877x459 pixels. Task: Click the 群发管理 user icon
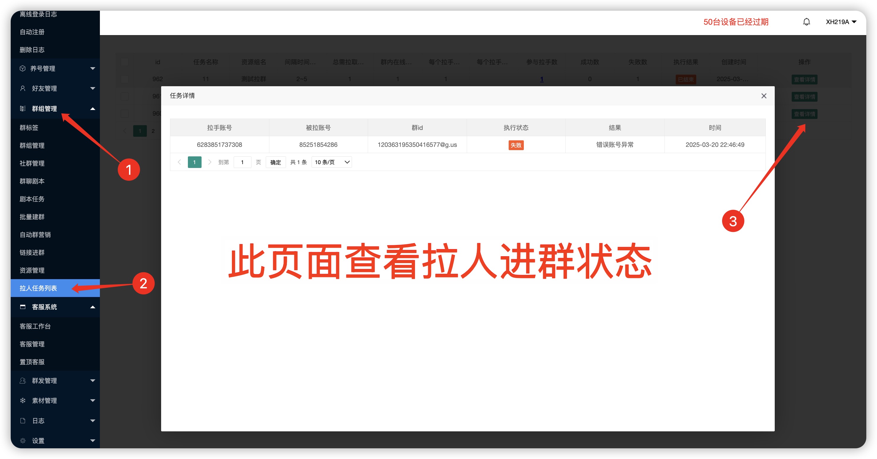[23, 381]
